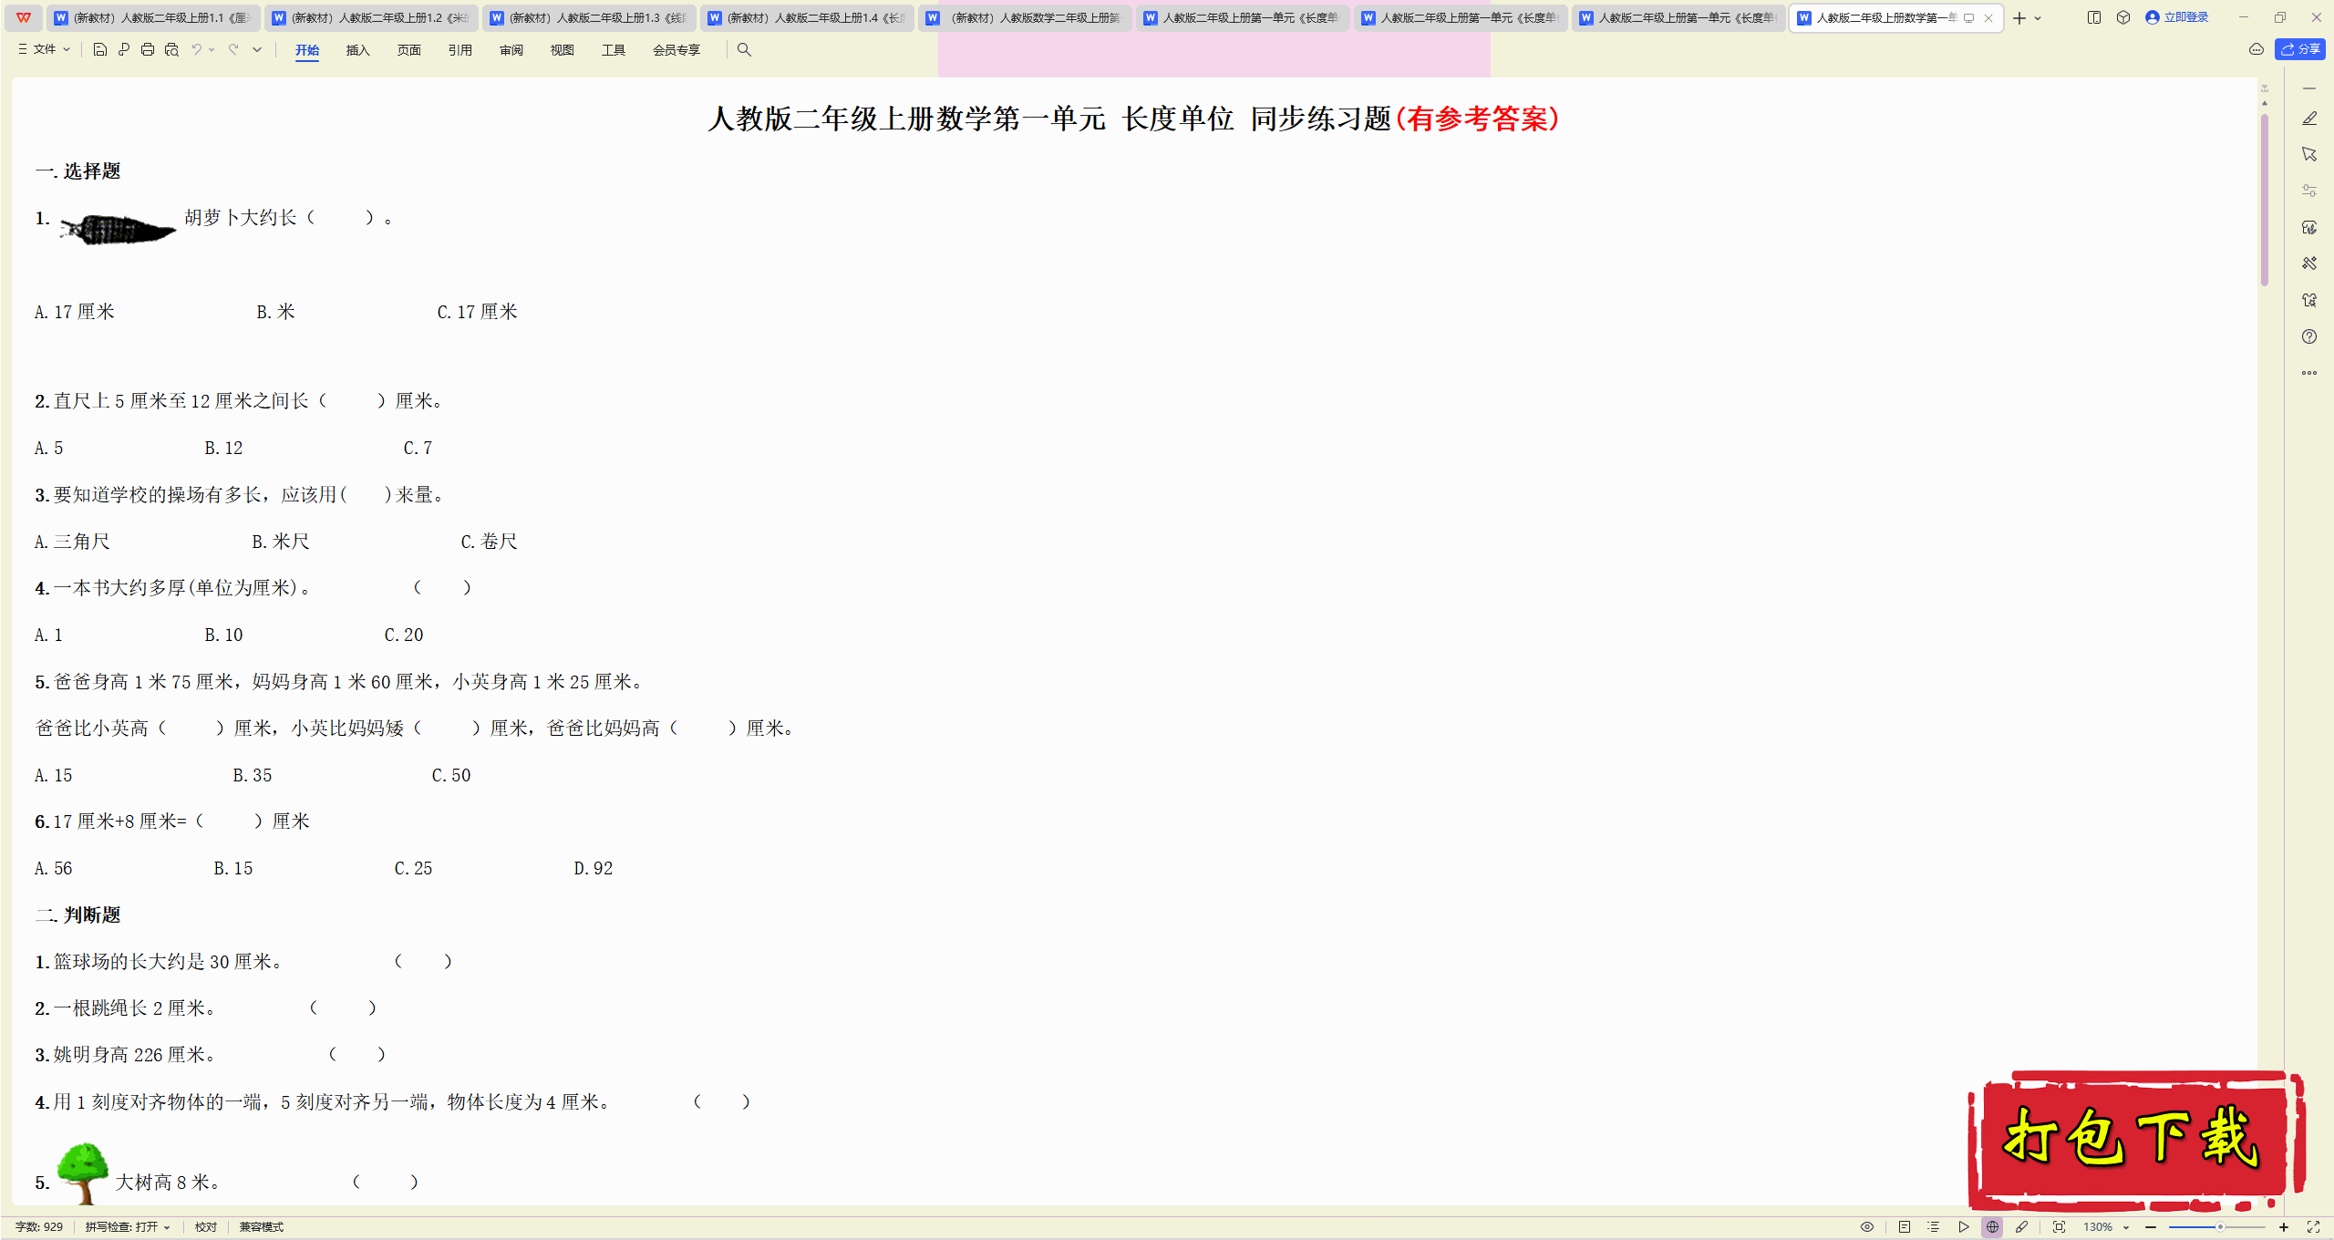This screenshot has width=2334, height=1240.
Task: Click the Redo arrow
Action: tap(233, 50)
